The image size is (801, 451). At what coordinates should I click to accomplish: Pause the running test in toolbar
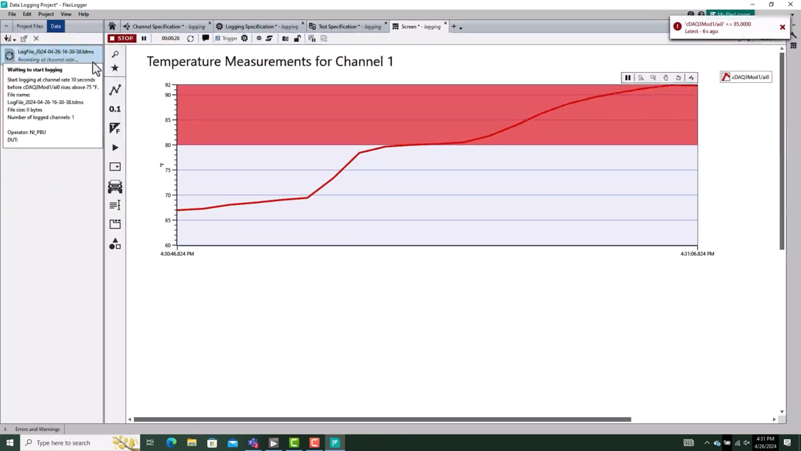coord(143,38)
